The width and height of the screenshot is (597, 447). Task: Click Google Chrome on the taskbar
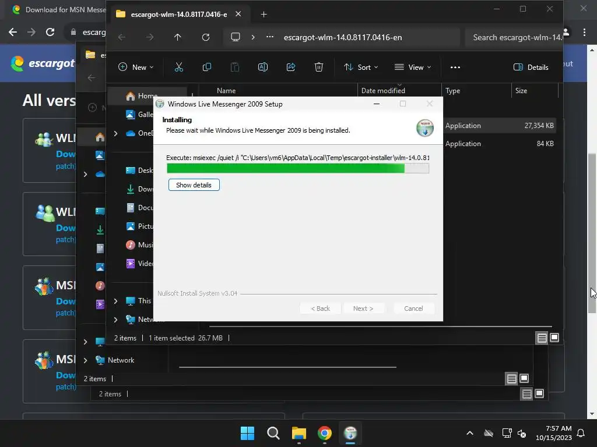click(325, 433)
